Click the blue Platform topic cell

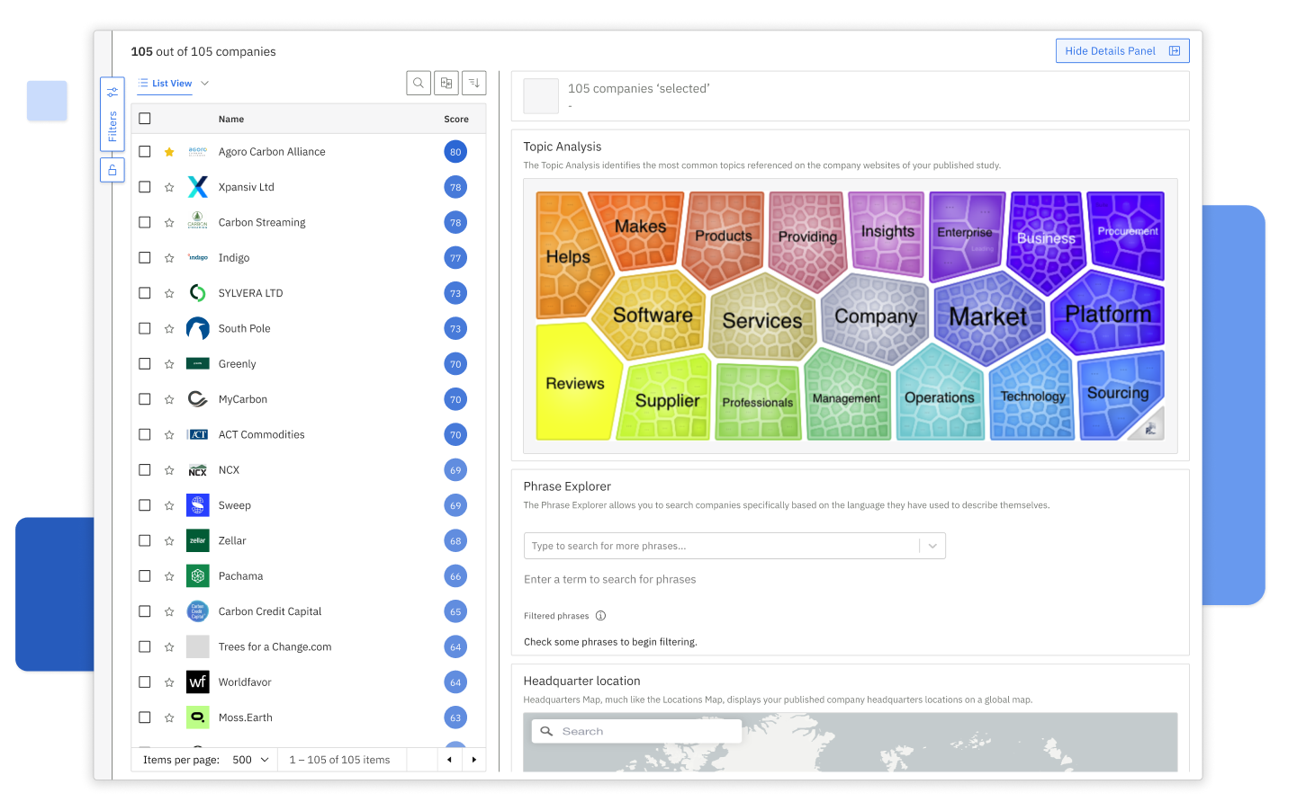(x=1109, y=314)
